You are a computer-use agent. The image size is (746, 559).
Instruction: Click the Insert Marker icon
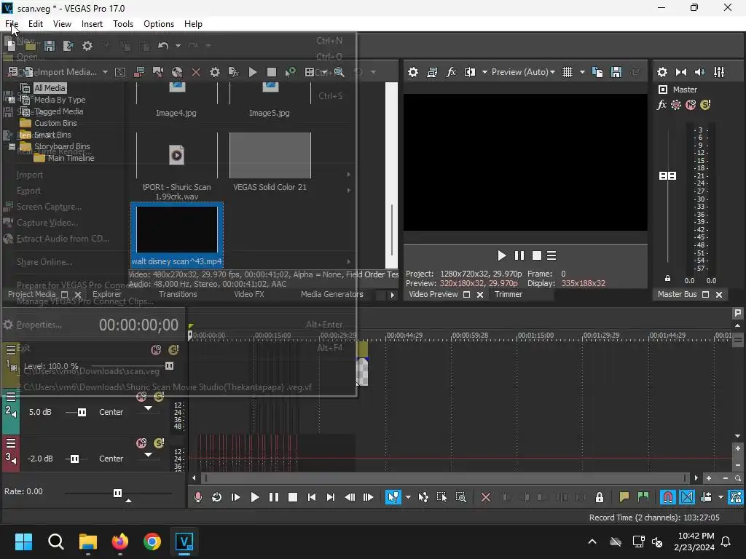tap(624, 497)
